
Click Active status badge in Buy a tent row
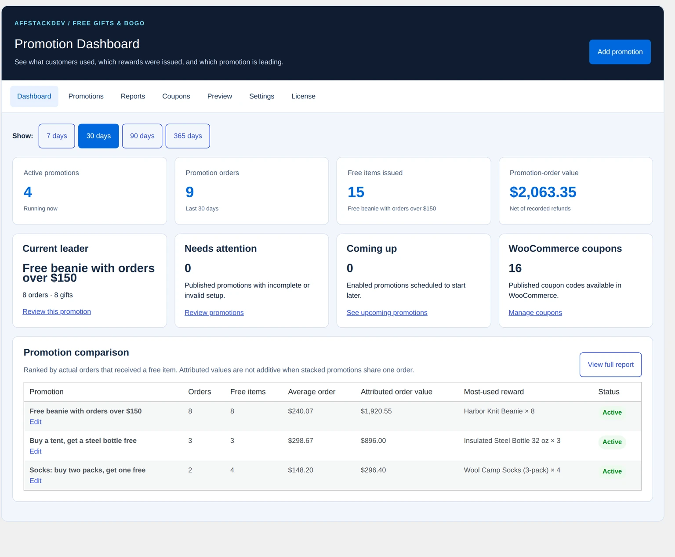[x=612, y=442]
